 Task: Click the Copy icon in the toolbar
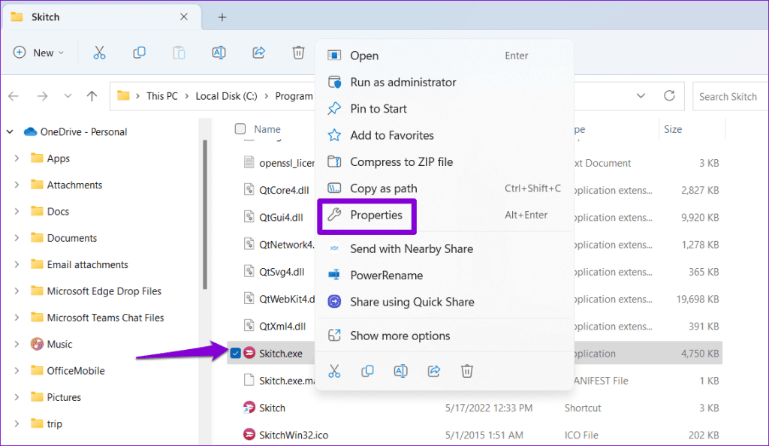tap(138, 53)
